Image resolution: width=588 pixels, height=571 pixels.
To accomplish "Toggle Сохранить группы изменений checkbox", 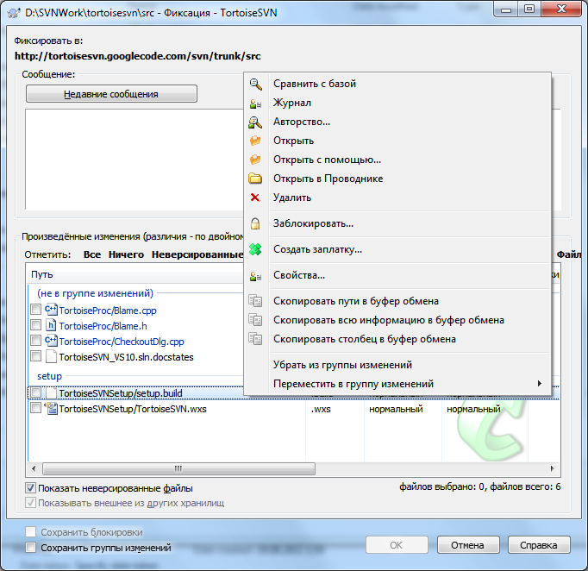I will (30, 548).
